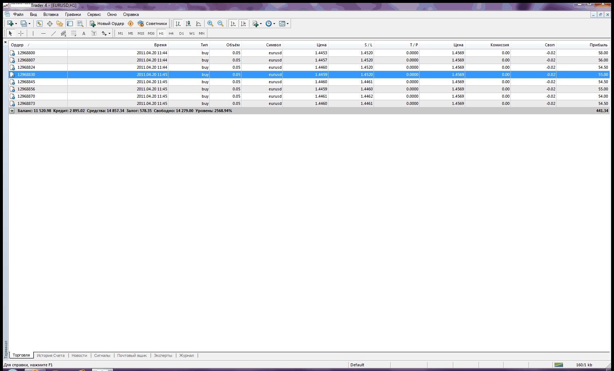Show the Navigator star-folder icon
614x371 pixels.
coord(60,24)
